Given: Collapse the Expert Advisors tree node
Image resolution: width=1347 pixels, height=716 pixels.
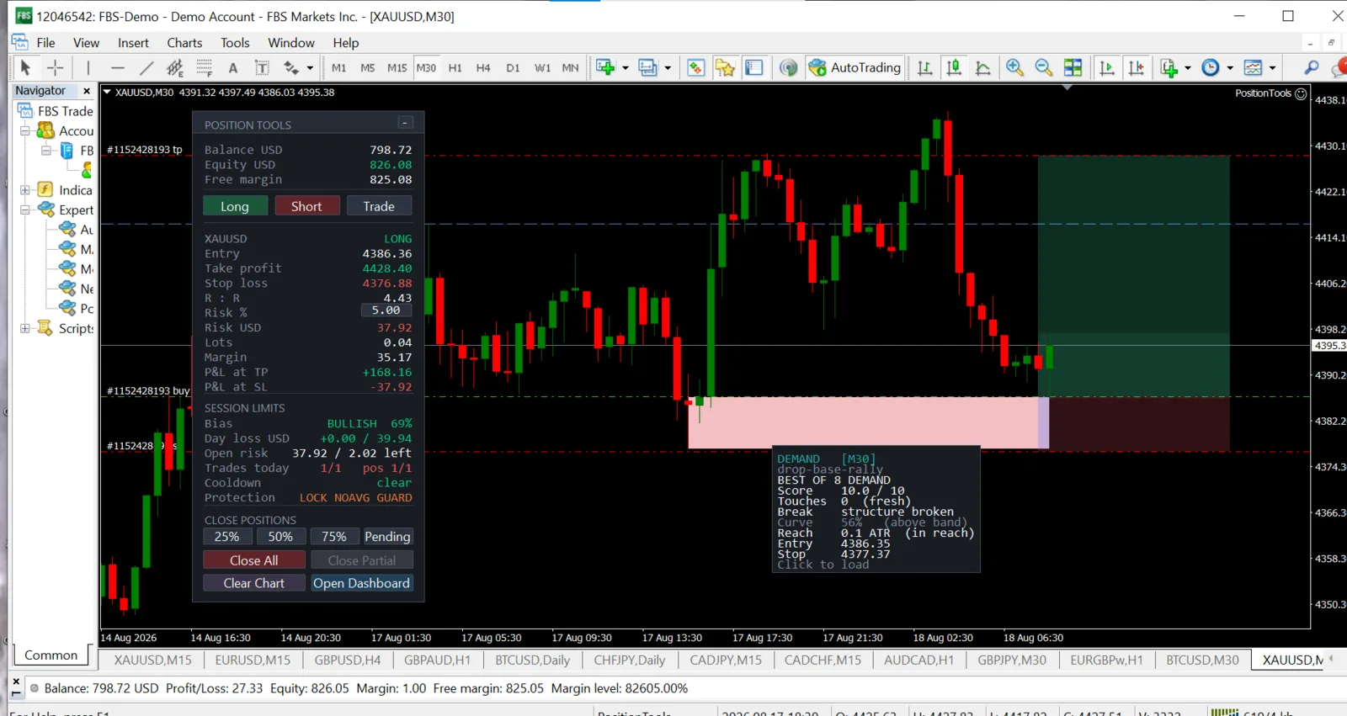Looking at the screenshot, I should click(25, 209).
